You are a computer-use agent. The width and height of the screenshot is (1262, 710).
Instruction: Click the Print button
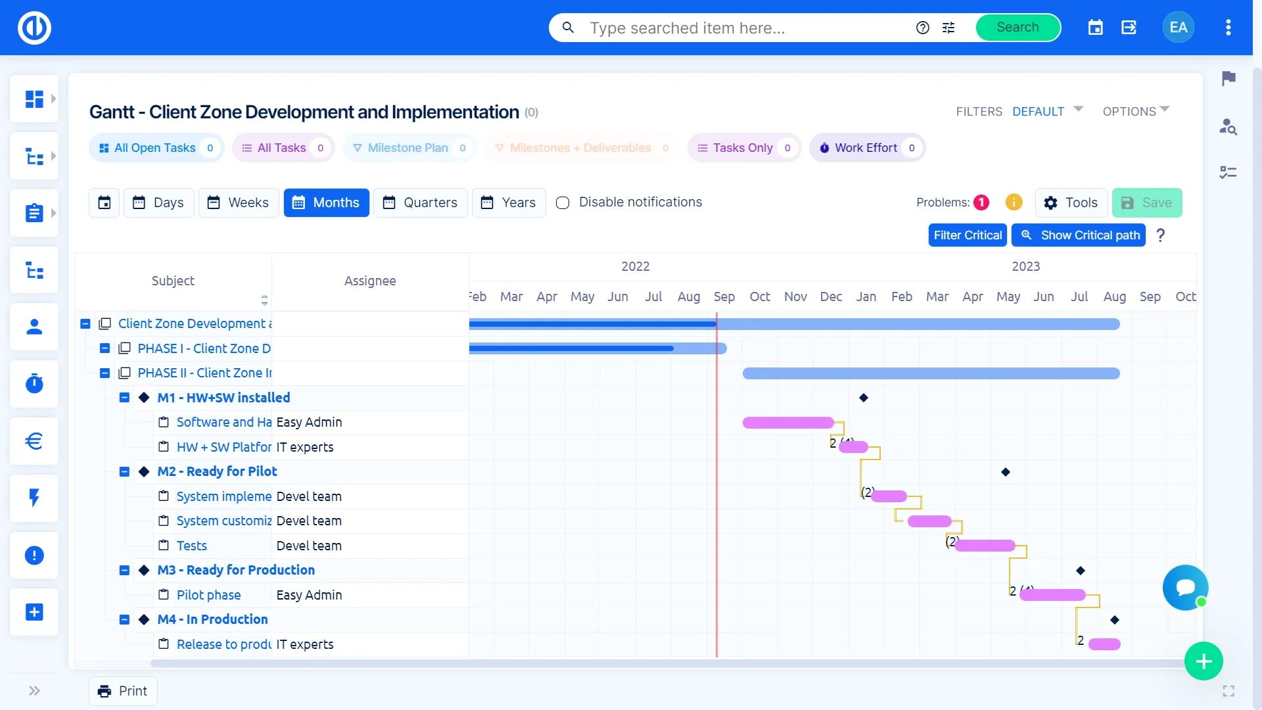coord(123,691)
